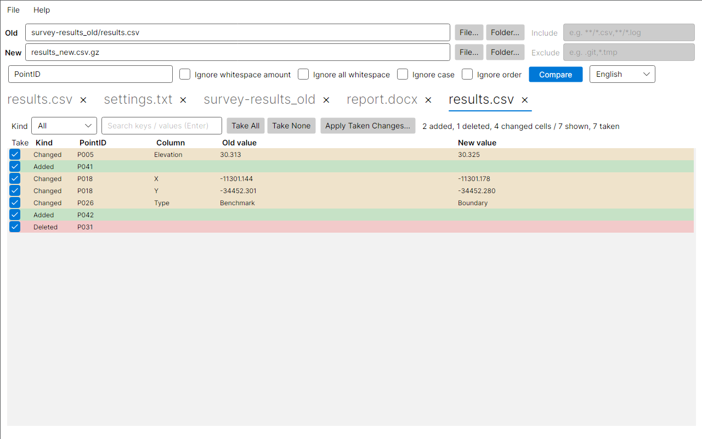The height and width of the screenshot is (439, 702).
Task: Open the File menu
Action: pyautogui.click(x=13, y=10)
